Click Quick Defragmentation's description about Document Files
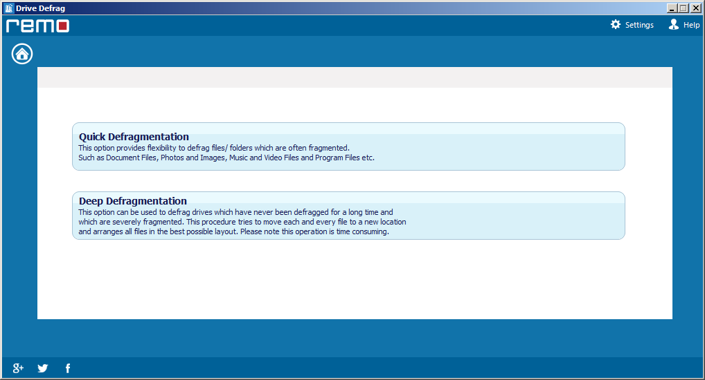 click(226, 158)
